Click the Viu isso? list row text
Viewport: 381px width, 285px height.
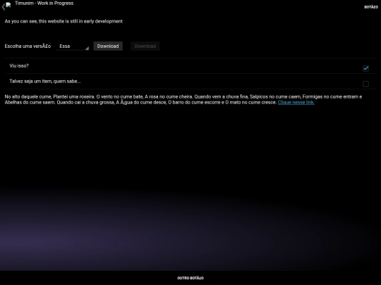tap(19, 65)
